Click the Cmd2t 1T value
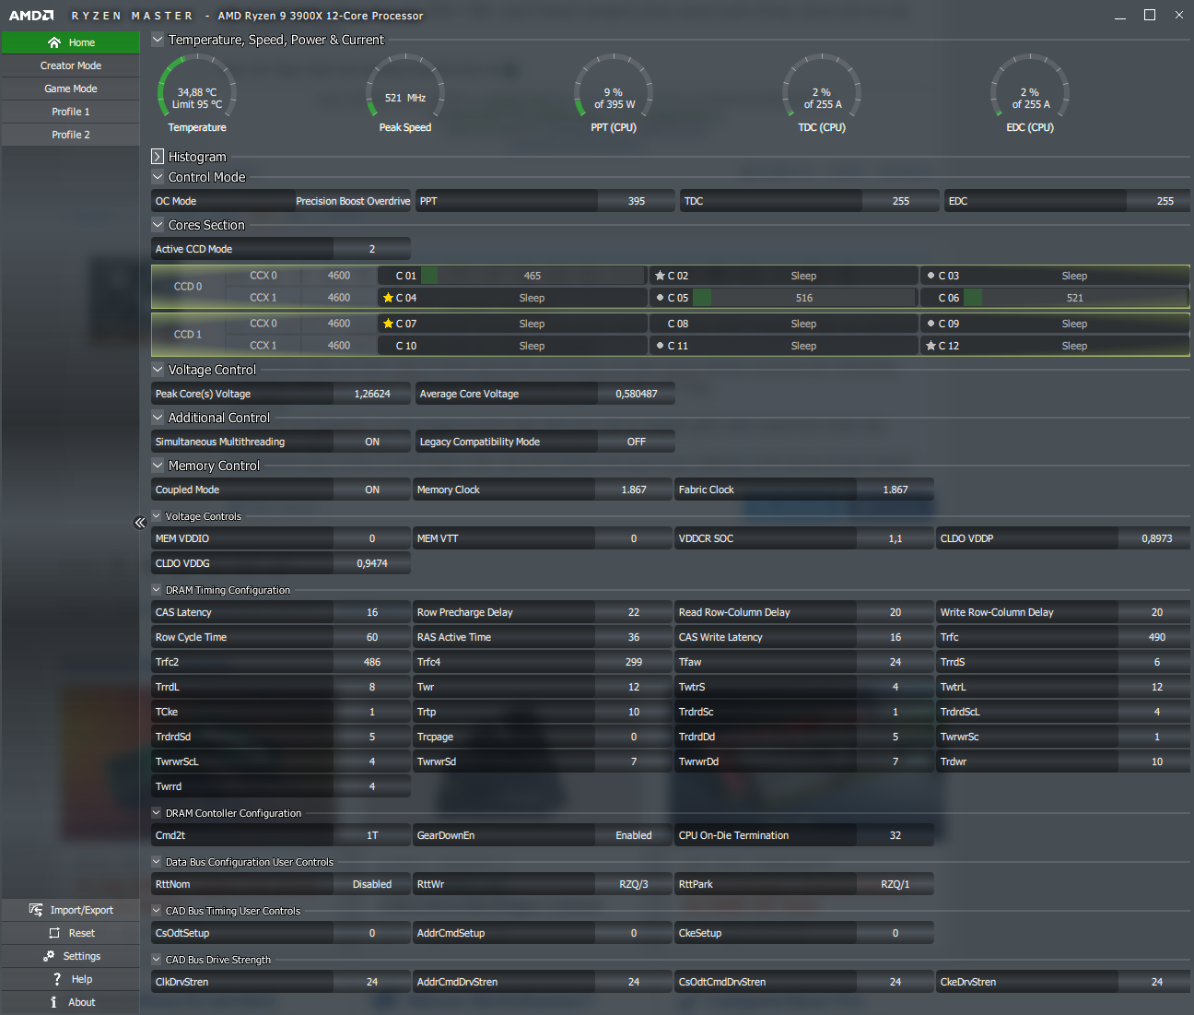Screen dimensions: 1194x1015 (372, 835)
